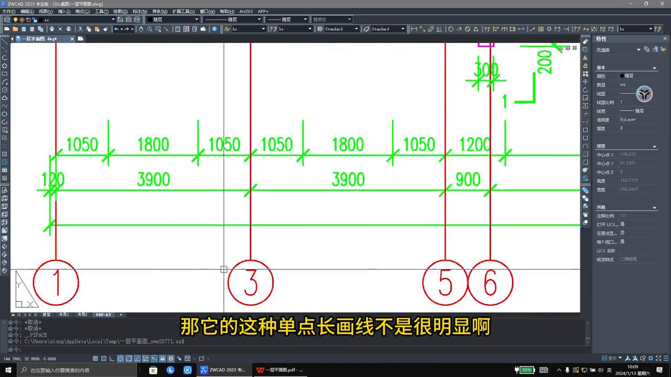
Task: Click the 颜色 color swatch in Properties
Action: [622, 76]
